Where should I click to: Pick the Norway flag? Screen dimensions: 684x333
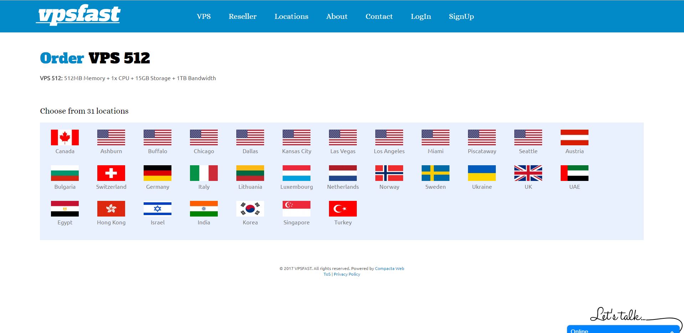pos(389,173)
